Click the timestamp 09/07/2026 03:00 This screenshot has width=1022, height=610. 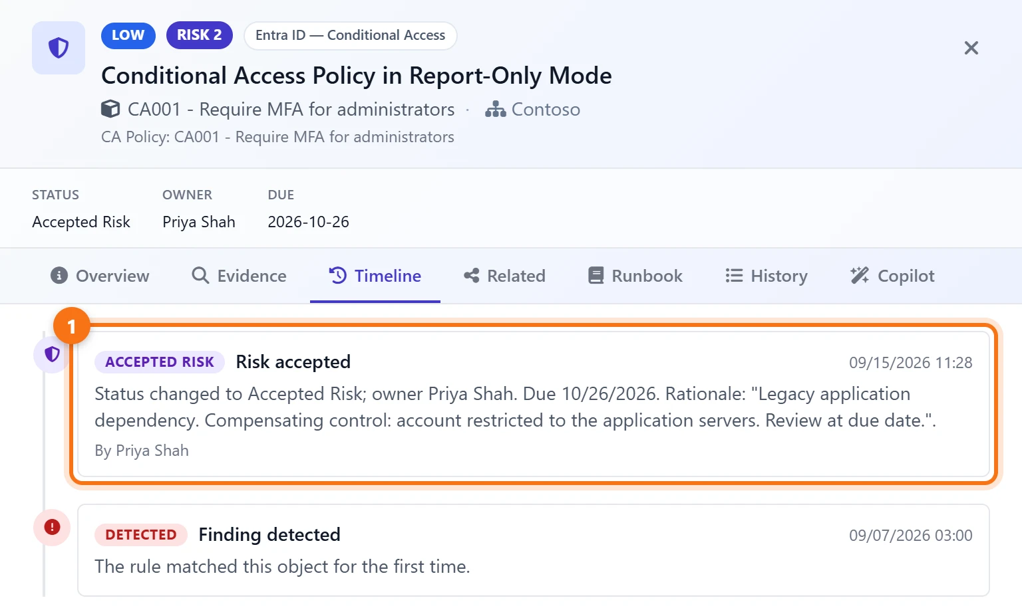[x=911, y=536]
